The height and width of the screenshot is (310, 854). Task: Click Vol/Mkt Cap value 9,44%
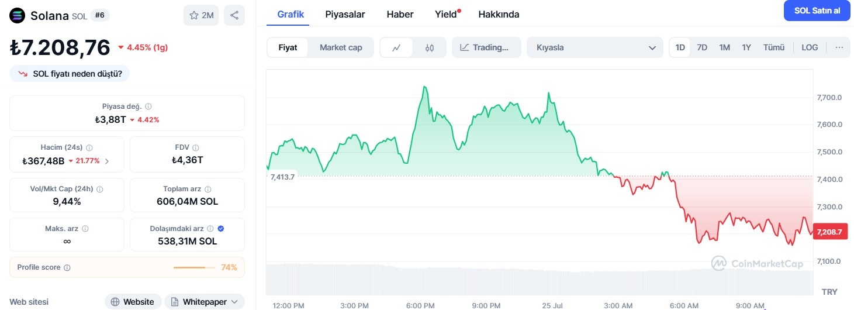coord(67,201)
